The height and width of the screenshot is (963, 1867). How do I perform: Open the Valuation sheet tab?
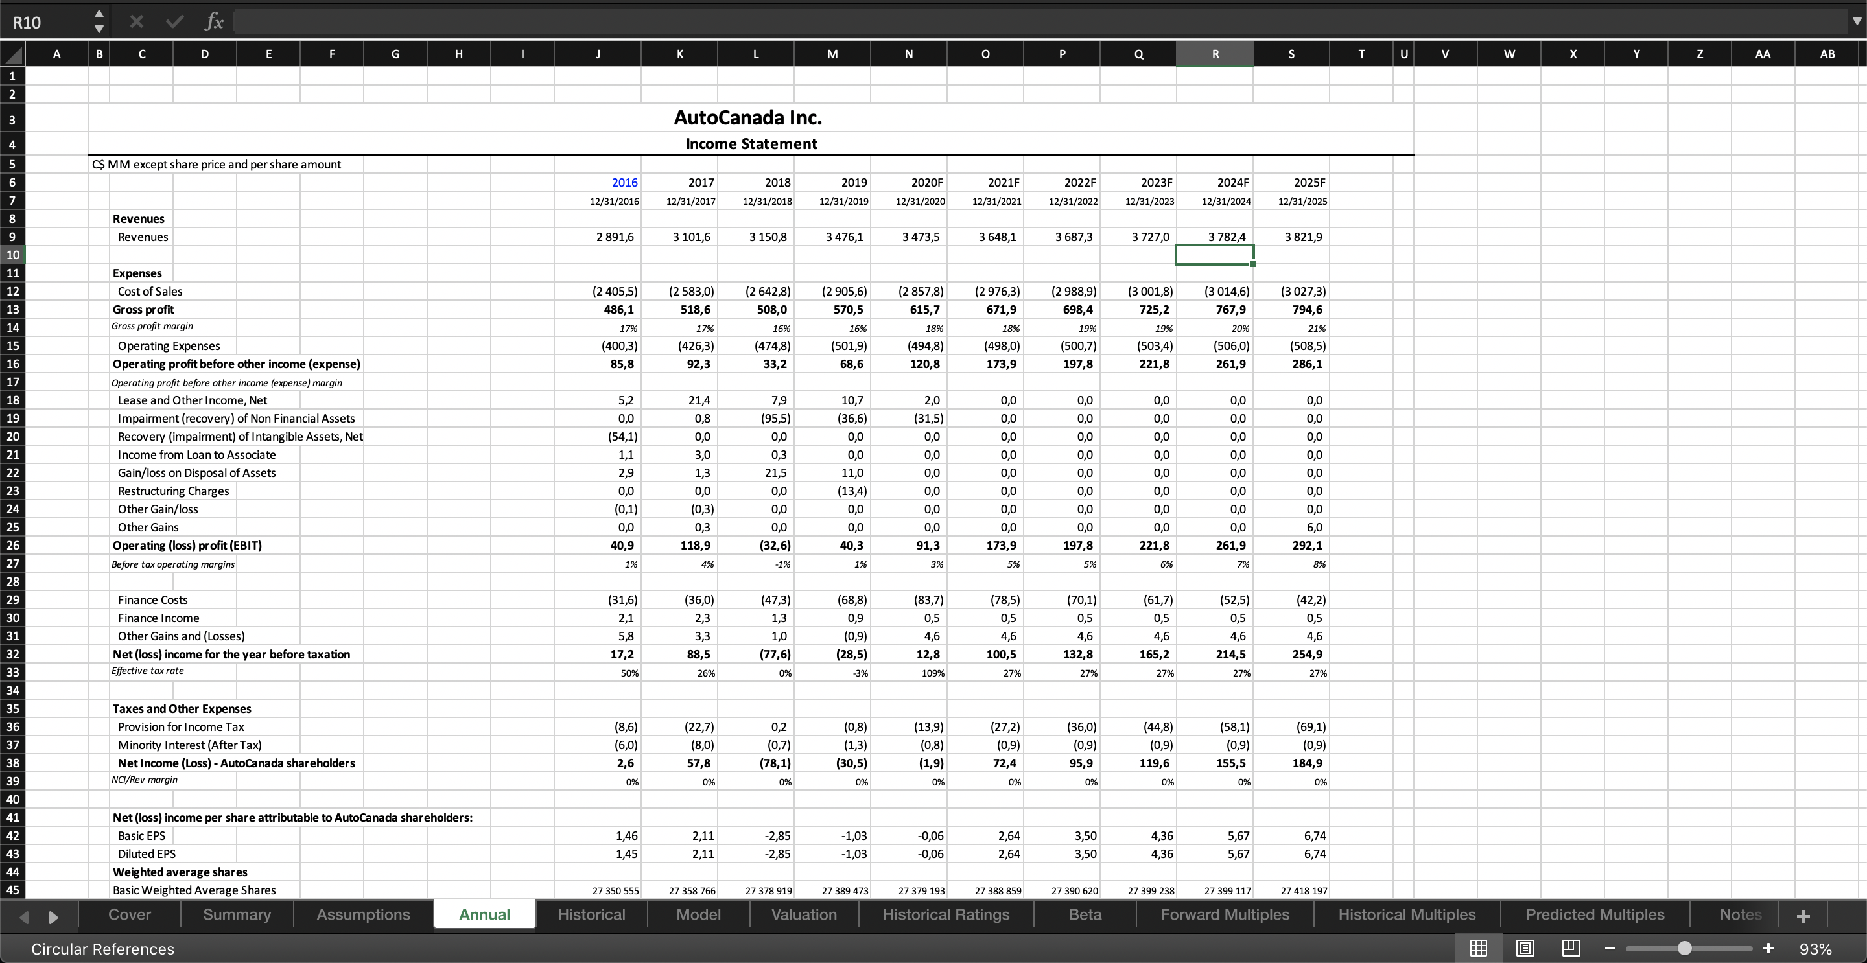pyautogui.click(x=804, y=914)
